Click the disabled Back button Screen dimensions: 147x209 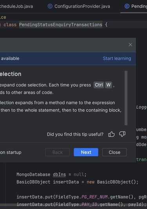click(57, 152)
